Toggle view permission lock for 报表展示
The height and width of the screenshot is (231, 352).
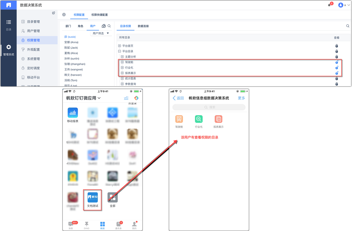(337, 73)
